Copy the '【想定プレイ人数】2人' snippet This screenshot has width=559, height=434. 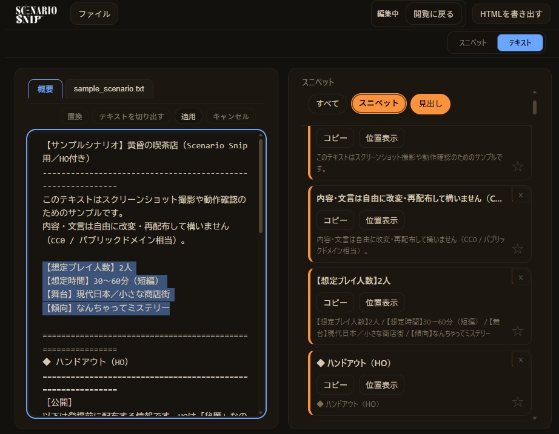coord(335,303)
